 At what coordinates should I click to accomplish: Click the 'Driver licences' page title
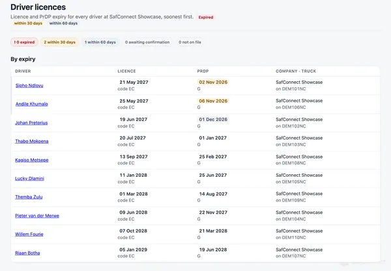click(x=38, y=7)
